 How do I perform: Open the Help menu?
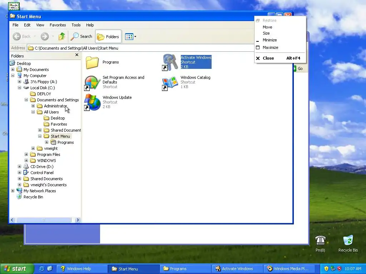(90, 25)
